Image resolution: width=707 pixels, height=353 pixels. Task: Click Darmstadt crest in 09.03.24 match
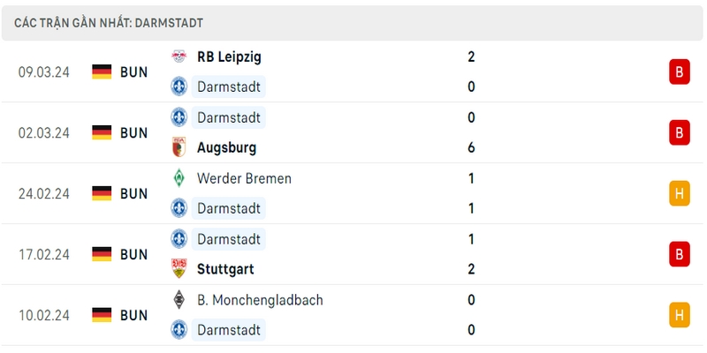coord(179,86)
